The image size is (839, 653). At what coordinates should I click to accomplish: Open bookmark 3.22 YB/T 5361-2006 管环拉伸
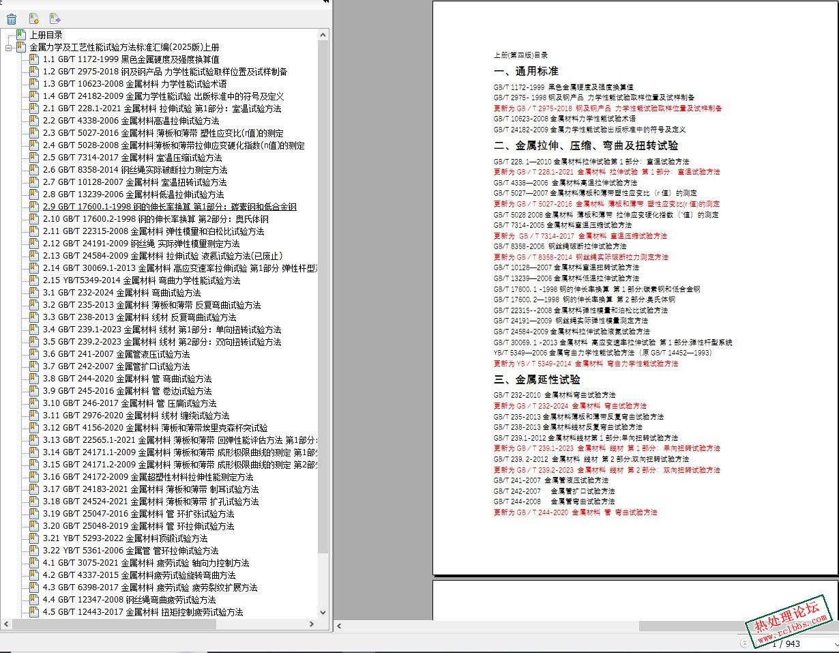(x=130, y=551)
